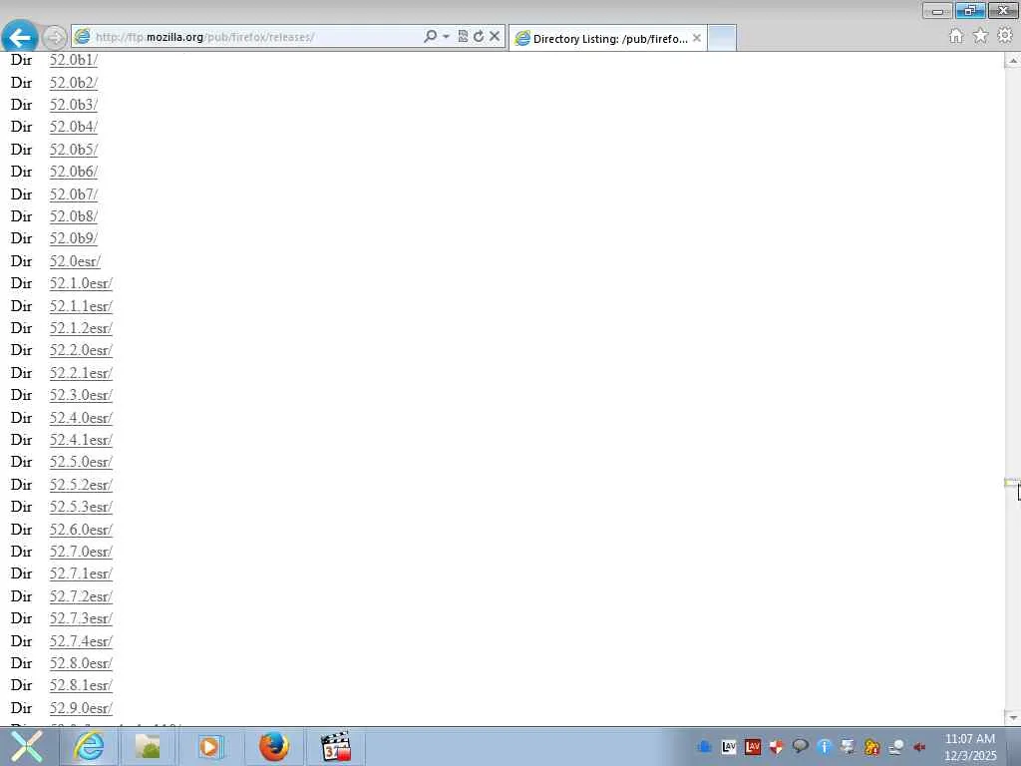
Task: Open the 52.1.2esr/ directory link
Action: point(81,328)
